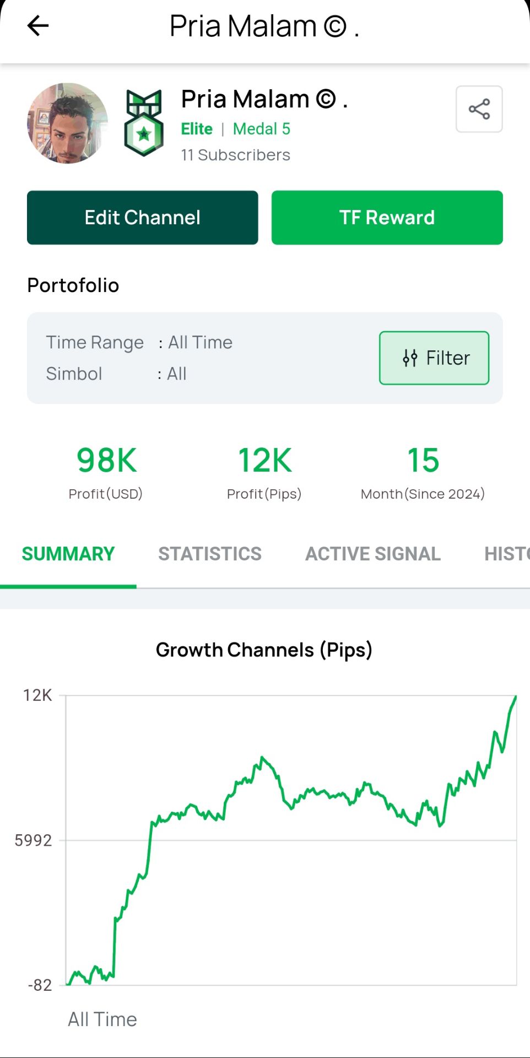This screenshot has height=1058, width=530.
Task: Open the ACTIVE SIGNAL tab
Action: tap(373, 554)
